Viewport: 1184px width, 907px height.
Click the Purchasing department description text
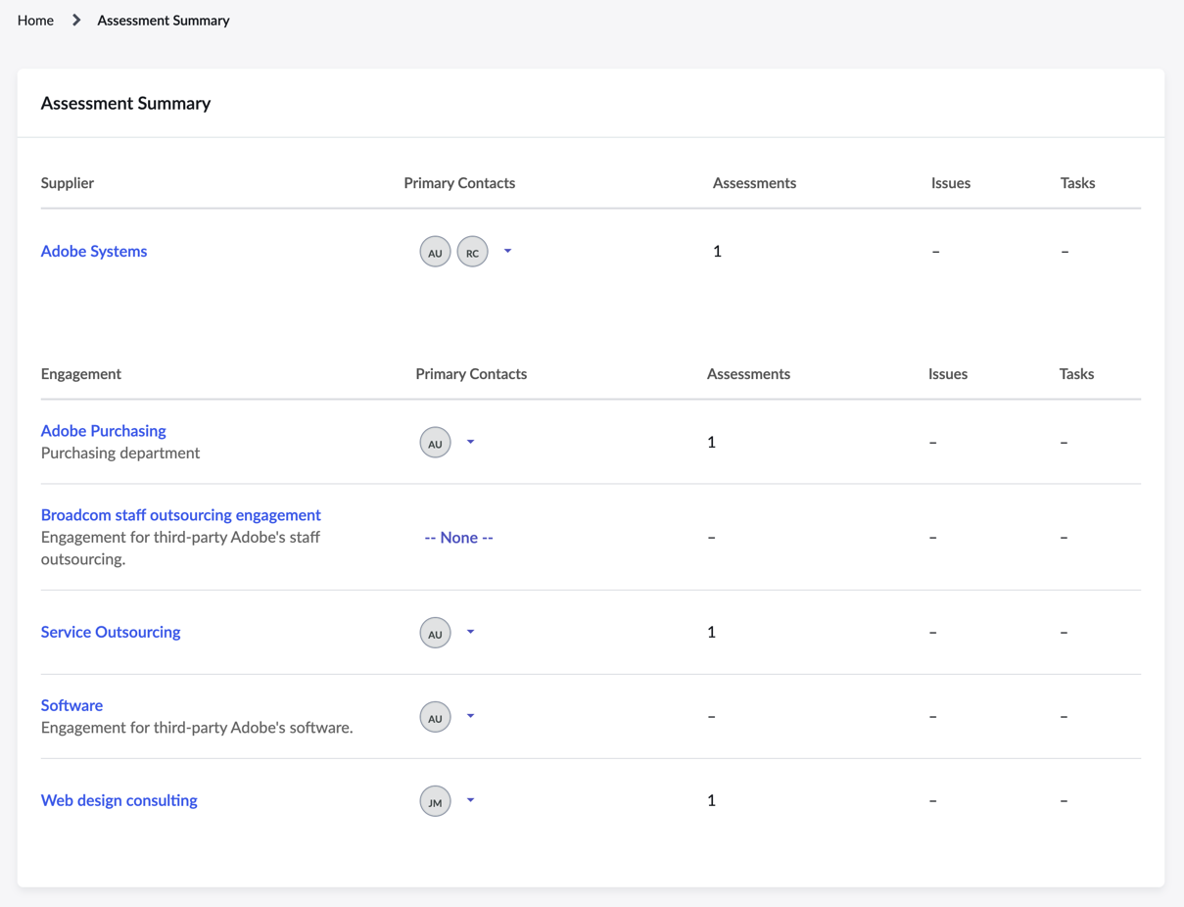tap(120, 453)
